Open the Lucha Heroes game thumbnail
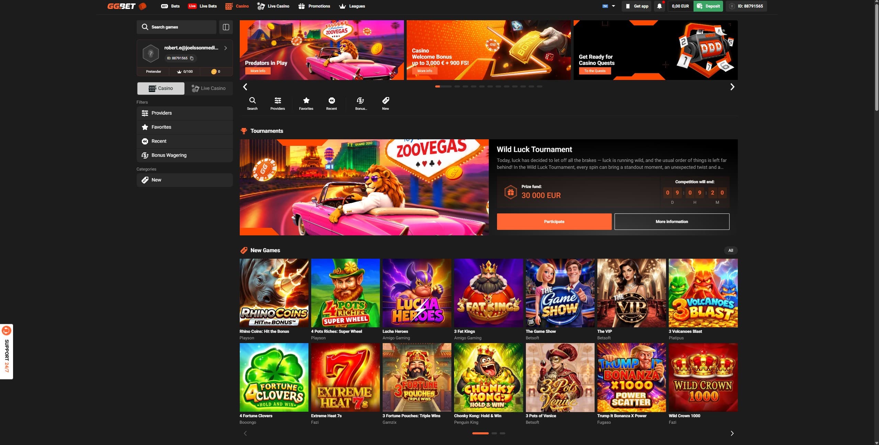 pos(417,293)
